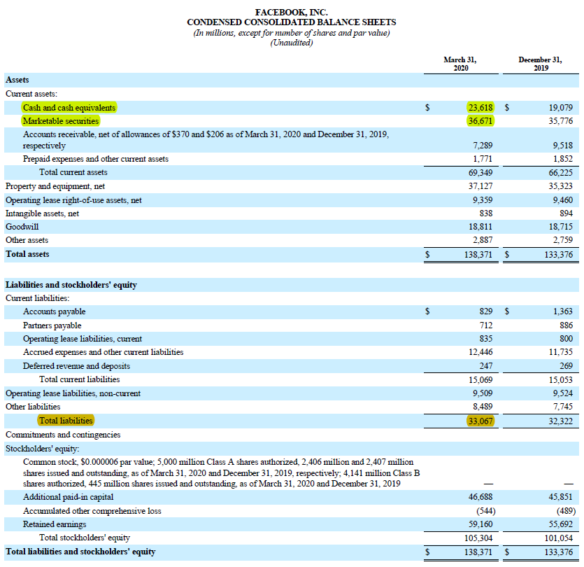Click the 'Goodwill' row label
The image size is (584, 567).
tap(22, 227)
